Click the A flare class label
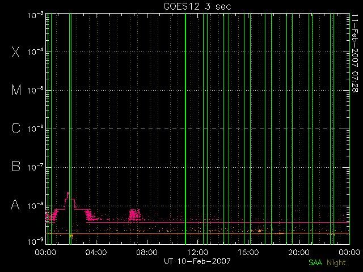This screenshot has height=272, width=363. click(x=15, y=205)
